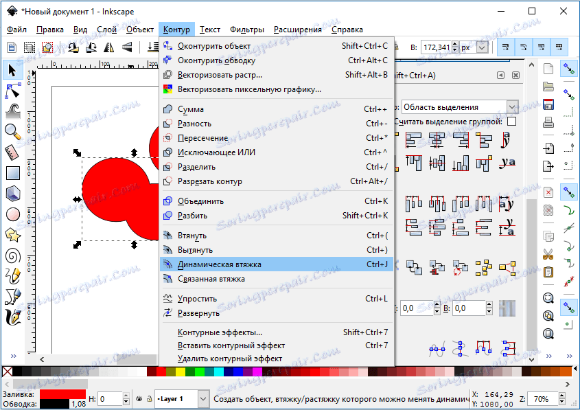Screen dimensions: 580x410
Task: Select the Node edit tool
Action: [x=12, y=91]
